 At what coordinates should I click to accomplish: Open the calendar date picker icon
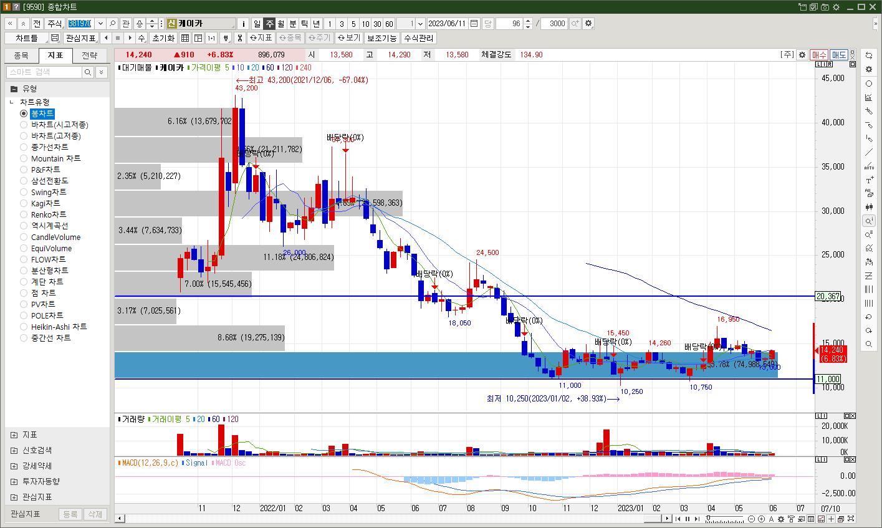474,24
